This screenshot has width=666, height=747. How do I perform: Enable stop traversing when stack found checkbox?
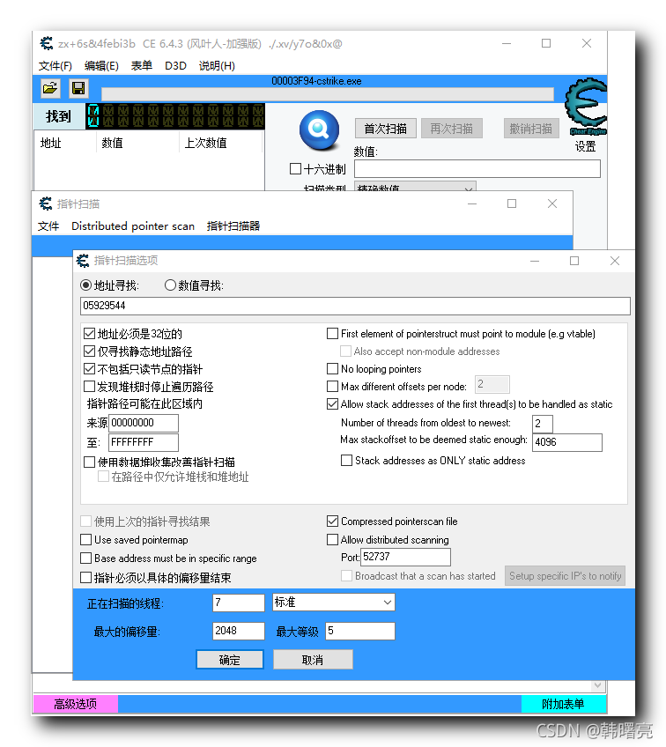[x=89, y=387]
